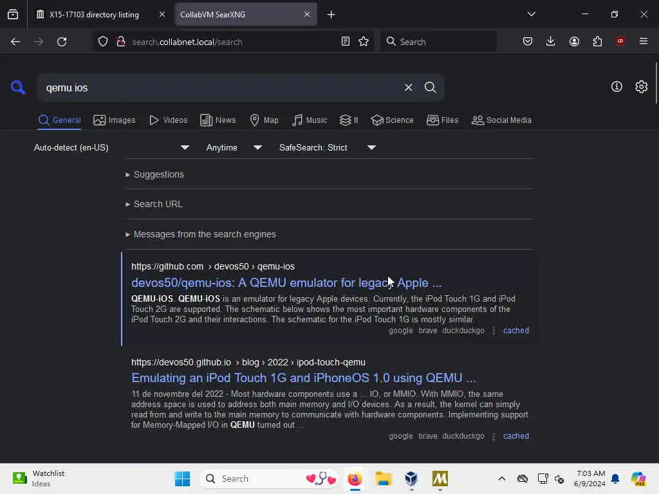Open the 7:03 AM clock and calendar
The image size is (659, 494).
click(x=589, y=479)
